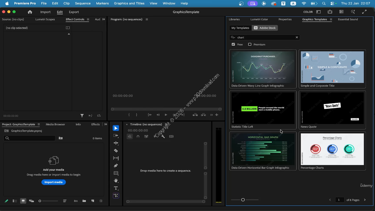Expand hidden Source panel tabs chevron

[103, 19]
